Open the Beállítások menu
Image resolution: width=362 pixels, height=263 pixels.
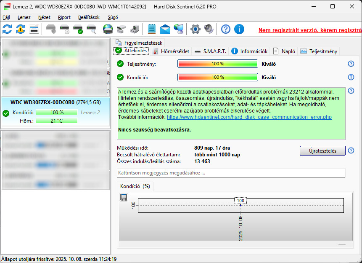(x=89, y=17)
